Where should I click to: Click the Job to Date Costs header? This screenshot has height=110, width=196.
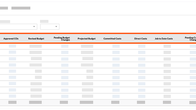pos(164,39)
